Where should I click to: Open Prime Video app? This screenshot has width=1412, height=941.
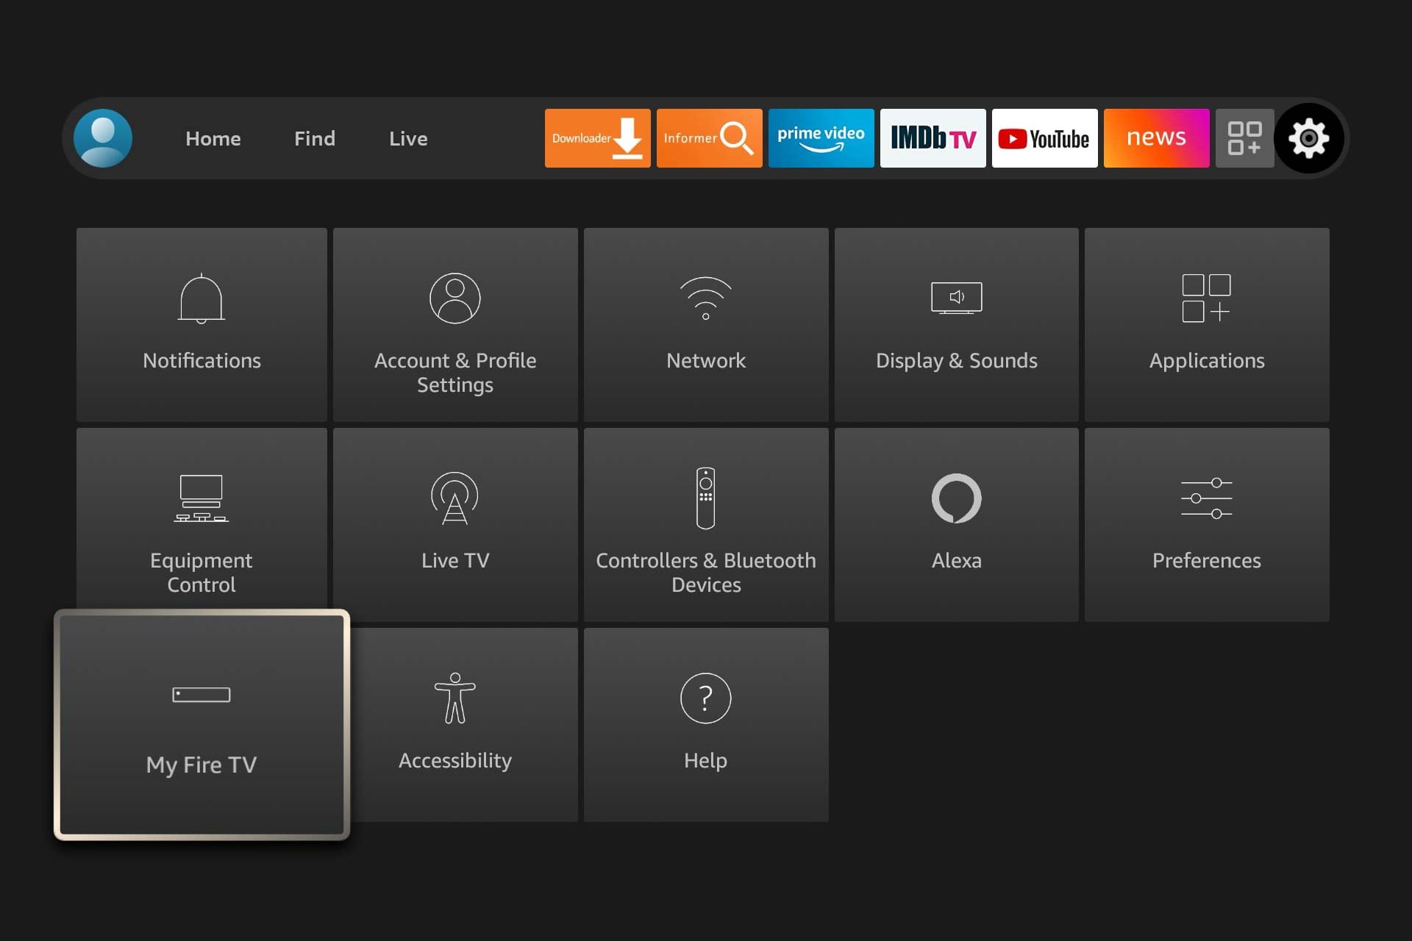tap(821, 138)
